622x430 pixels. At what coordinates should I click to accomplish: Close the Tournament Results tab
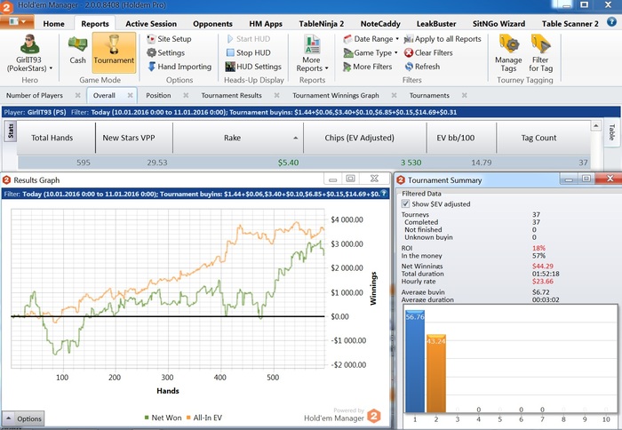coord(276,95)
